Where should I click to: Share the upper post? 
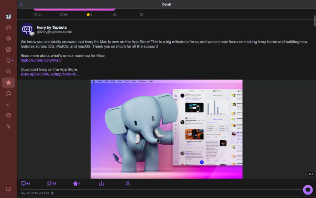click(115, 15)
